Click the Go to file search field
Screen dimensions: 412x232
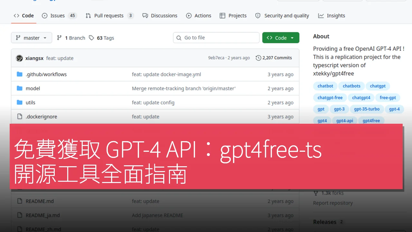click(x=216, y=38)
